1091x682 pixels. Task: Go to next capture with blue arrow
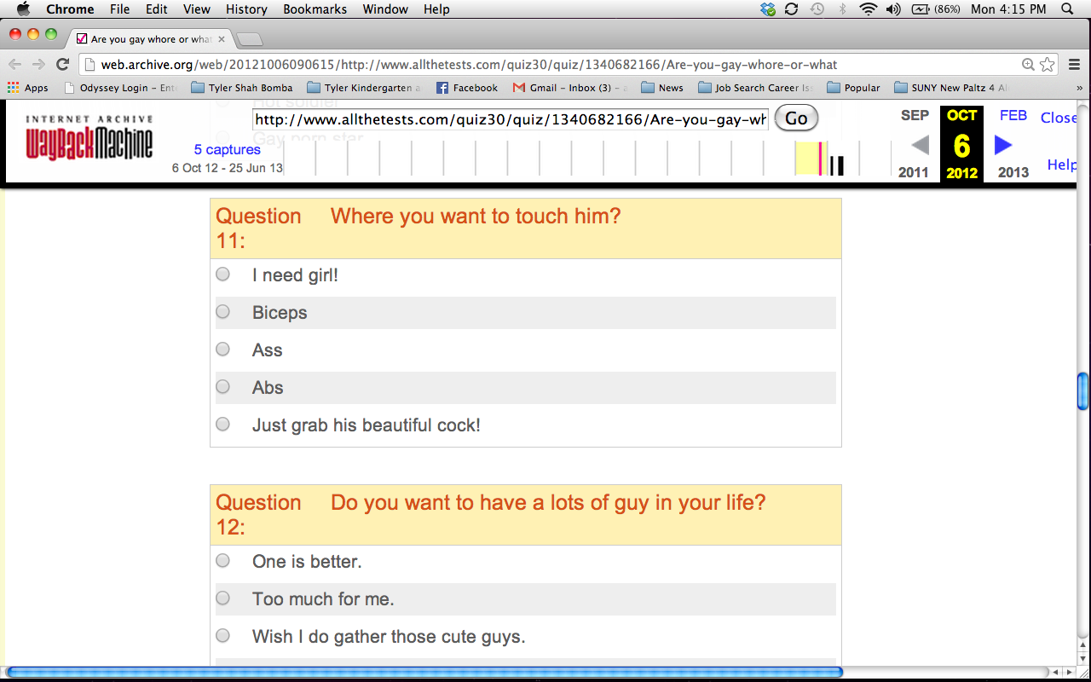1003,145
